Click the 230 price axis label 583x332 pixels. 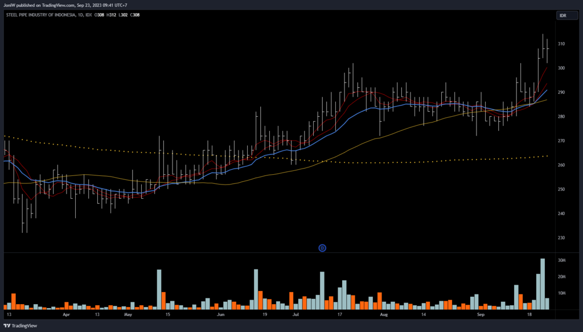561,238
